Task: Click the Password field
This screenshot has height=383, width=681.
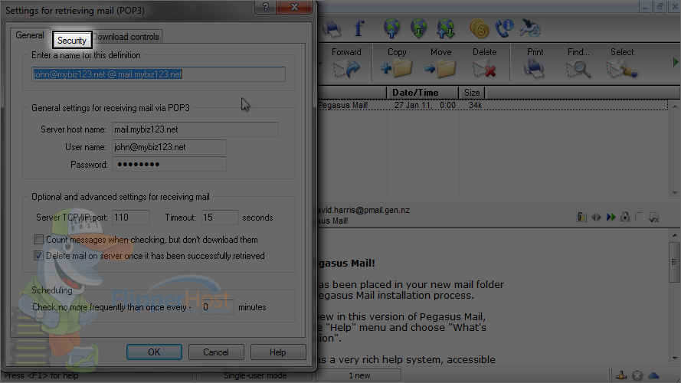Action: 169,164
